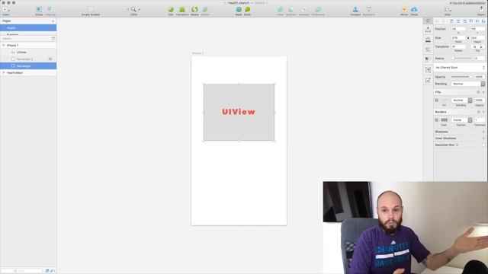Click the Edit toolbar icon
Viewport: 488px width, 274px height.
(171, 9)
